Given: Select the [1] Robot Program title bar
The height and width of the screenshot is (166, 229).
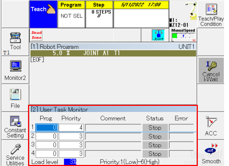Looking at the screenshot, I should click(x=113, y=46).
